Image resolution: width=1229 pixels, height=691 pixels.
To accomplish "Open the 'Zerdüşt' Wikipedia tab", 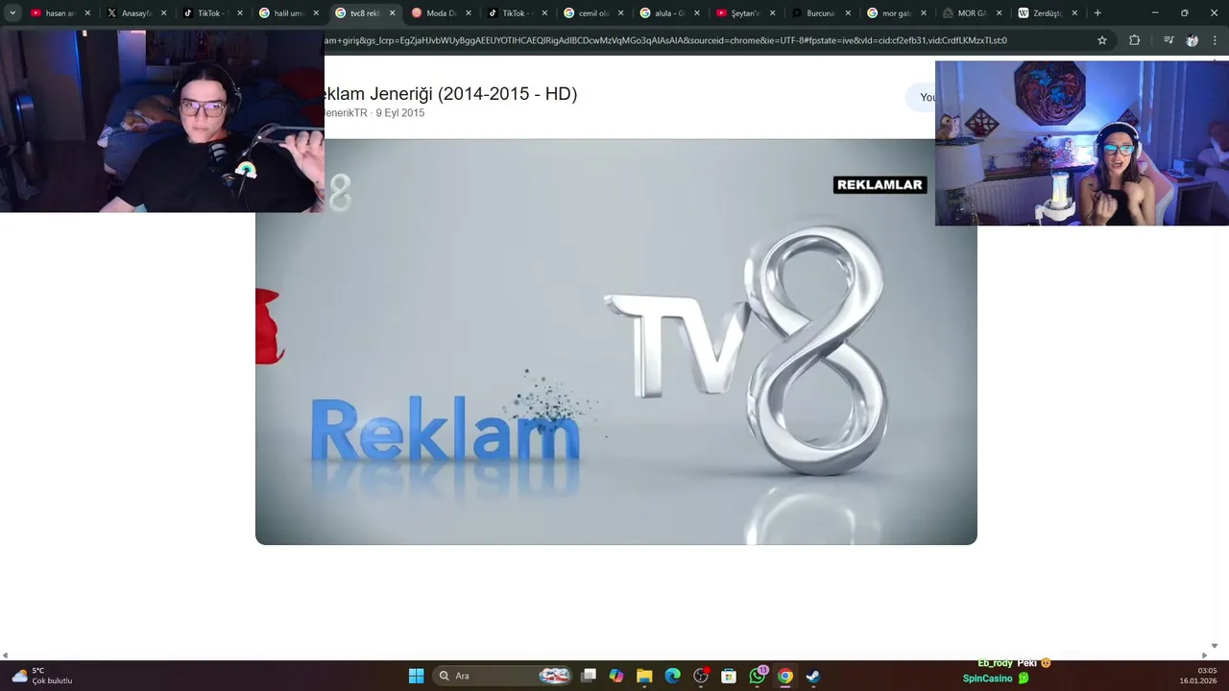I will pos(1048,13).
